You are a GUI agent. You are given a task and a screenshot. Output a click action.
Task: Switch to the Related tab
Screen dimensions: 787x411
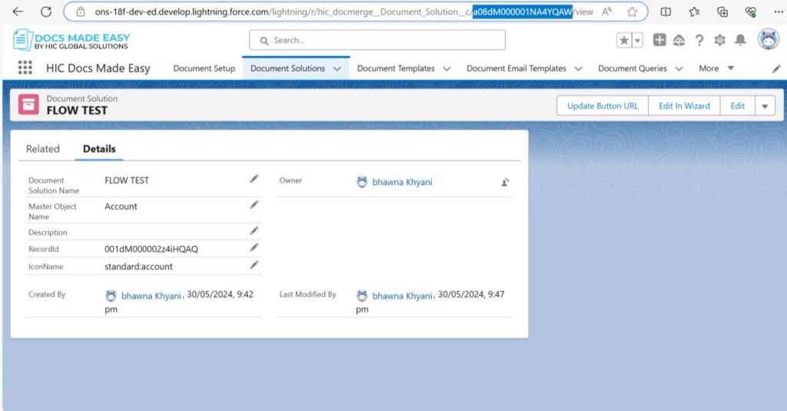(x=43, y=148)
